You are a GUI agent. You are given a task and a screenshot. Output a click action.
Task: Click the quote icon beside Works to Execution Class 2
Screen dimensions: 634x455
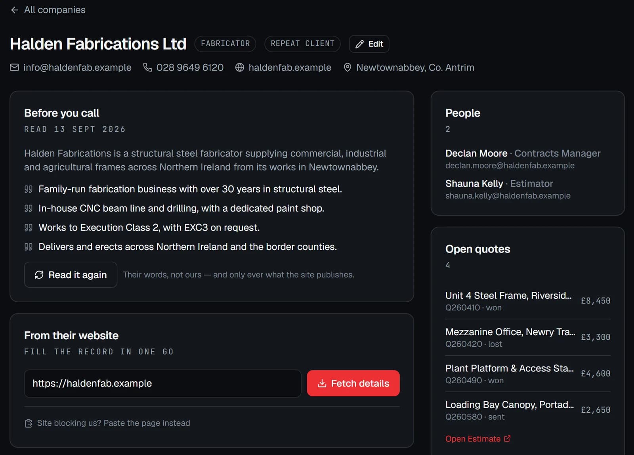(29, 227)
